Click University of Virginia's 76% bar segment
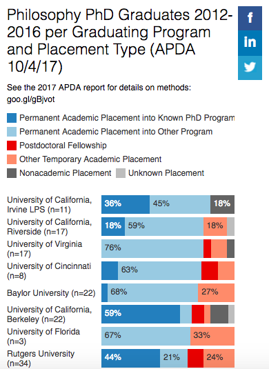The width and height of the screenshot is (269, 369). [152, 248]
